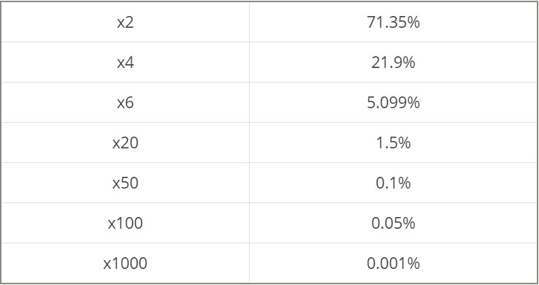
Task: Click the x4 multiplier cell
Action: 125,62
